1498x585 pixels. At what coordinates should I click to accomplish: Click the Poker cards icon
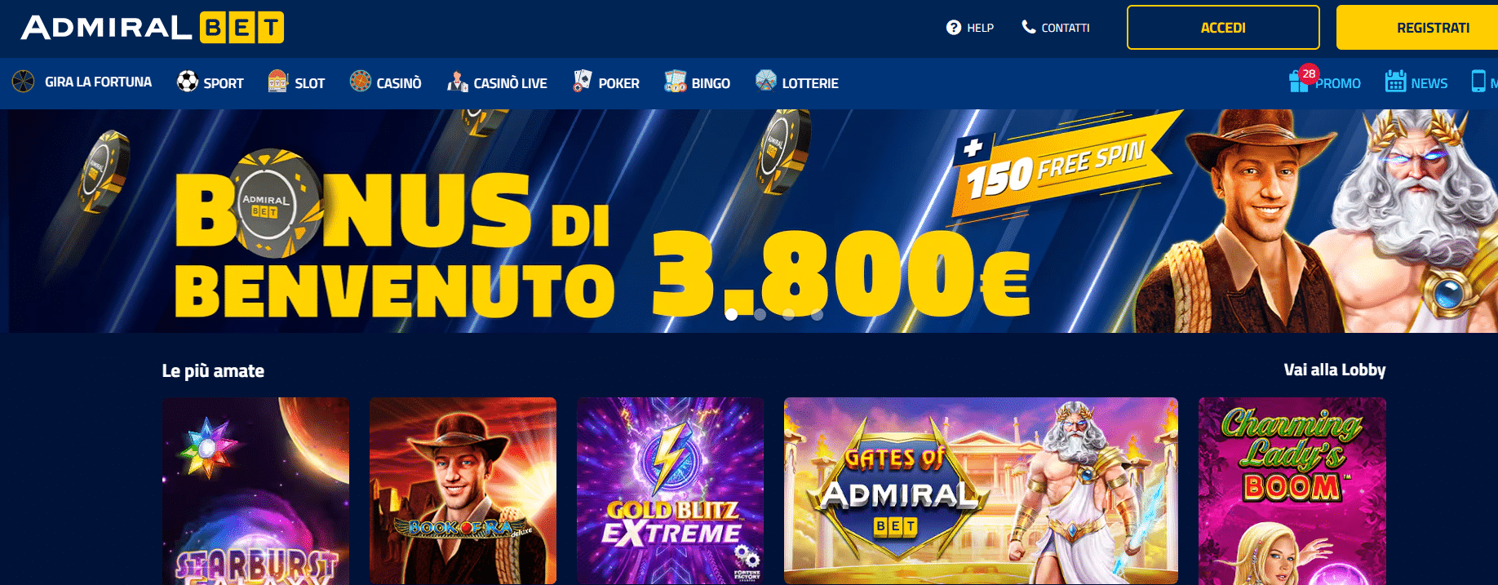point(582,82)
